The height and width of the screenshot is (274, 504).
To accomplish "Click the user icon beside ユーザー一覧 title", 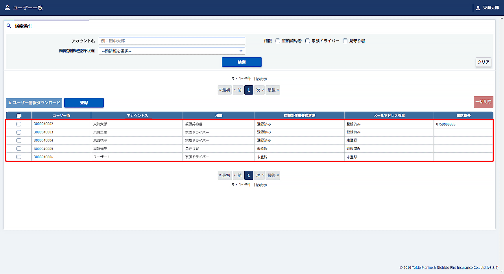I will point(7,8).
